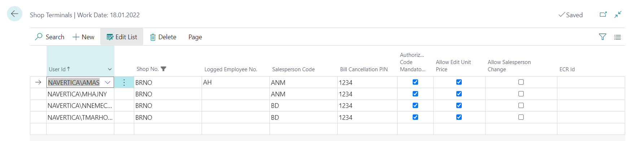Select the Edit List action

pos(122,37)
